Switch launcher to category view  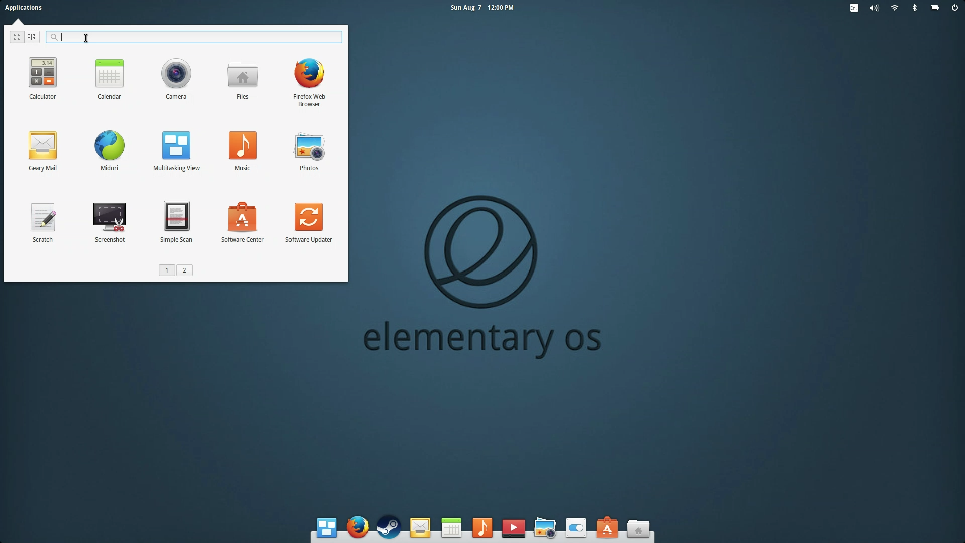pyautogui.click(x=32, y=37)
